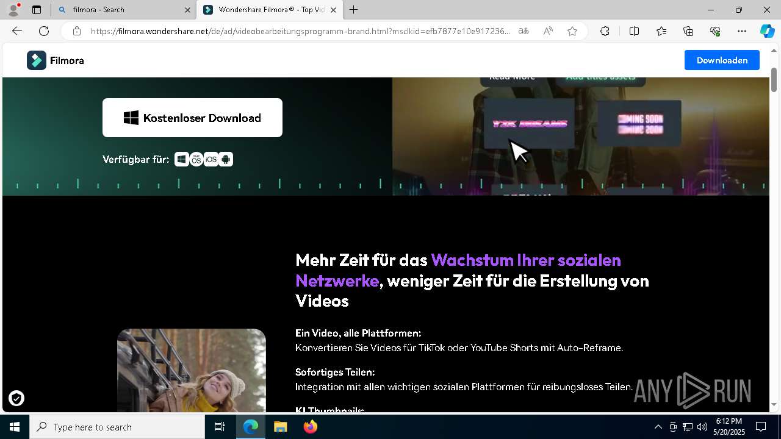781x439 pixels.
Task: Close the Wondershare Filmora tab
Action: [x=333, y=10]
